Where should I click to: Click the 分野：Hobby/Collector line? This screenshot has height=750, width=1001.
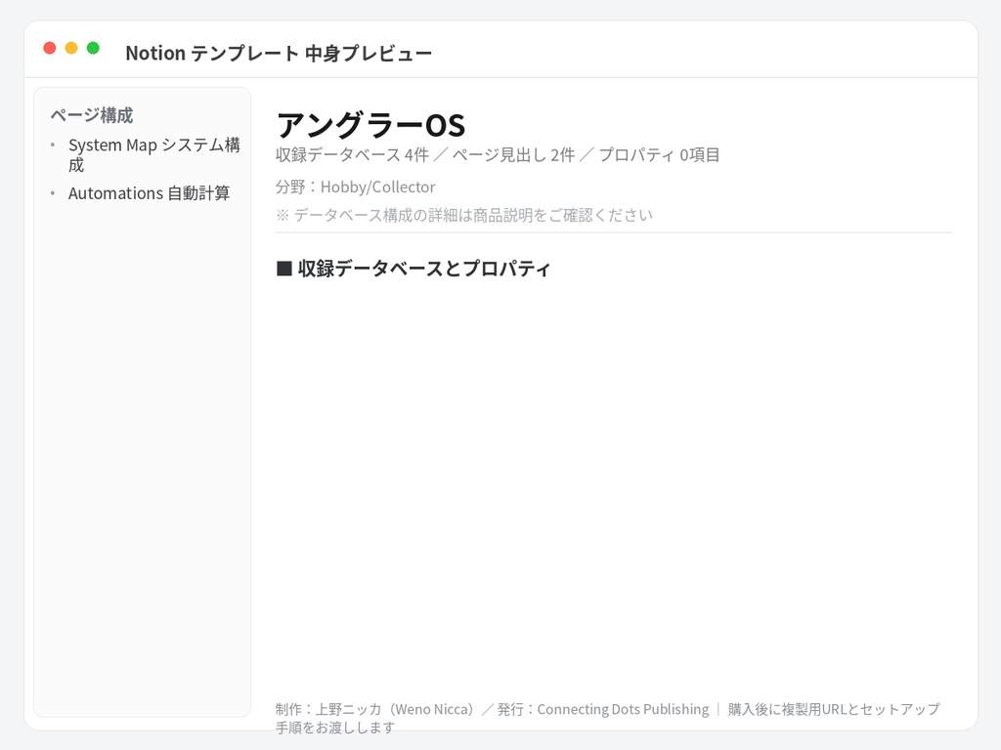[x=356, y=187]
